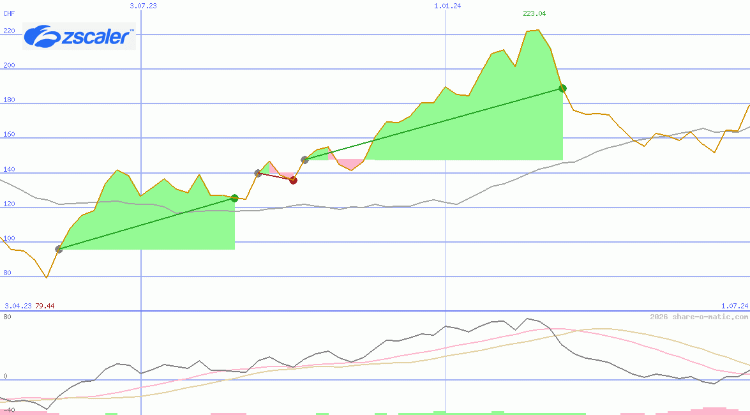Screen dimensions: 750x415
Task: Click the green dot ending the first trendline
Action: pyautogui.click(x=234, y=199)
